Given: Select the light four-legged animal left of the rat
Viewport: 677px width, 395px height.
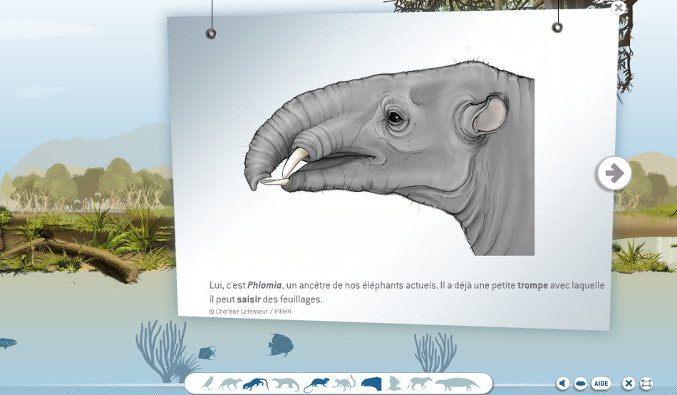Looking at the screenshot, I should coord(285,384).
